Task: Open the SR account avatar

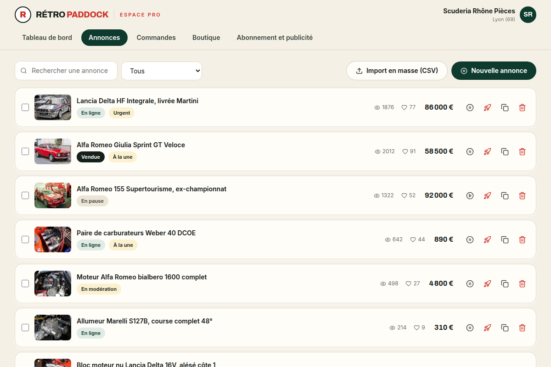Action: pyautogui.click(x=528, y=15)
